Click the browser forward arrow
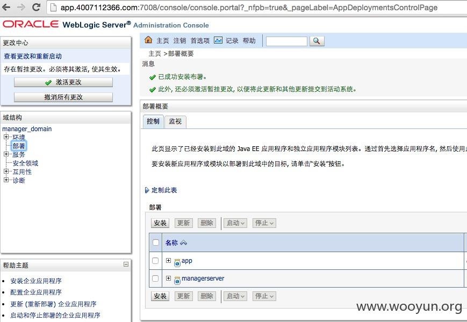 [21, 7]
